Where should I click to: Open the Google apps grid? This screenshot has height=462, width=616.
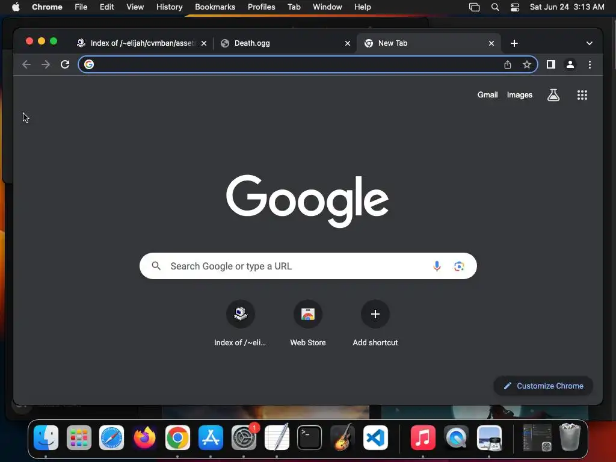582,94
